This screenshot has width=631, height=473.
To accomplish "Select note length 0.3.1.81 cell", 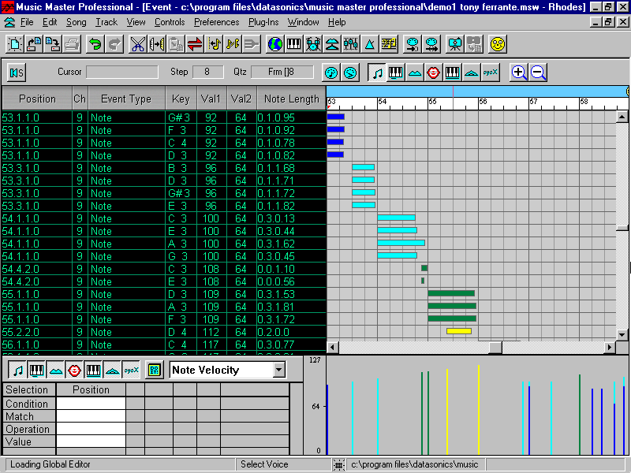I will tap(291, 307).
